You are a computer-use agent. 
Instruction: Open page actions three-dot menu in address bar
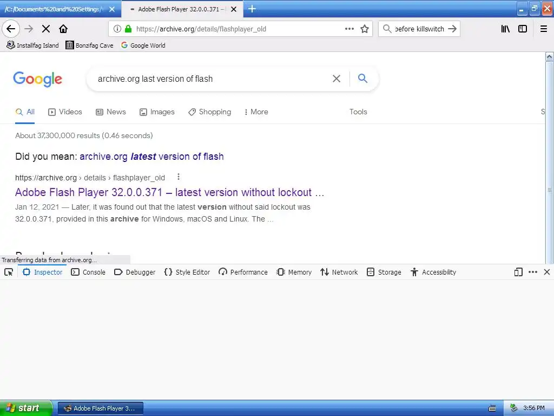click(x=349, y=29)
